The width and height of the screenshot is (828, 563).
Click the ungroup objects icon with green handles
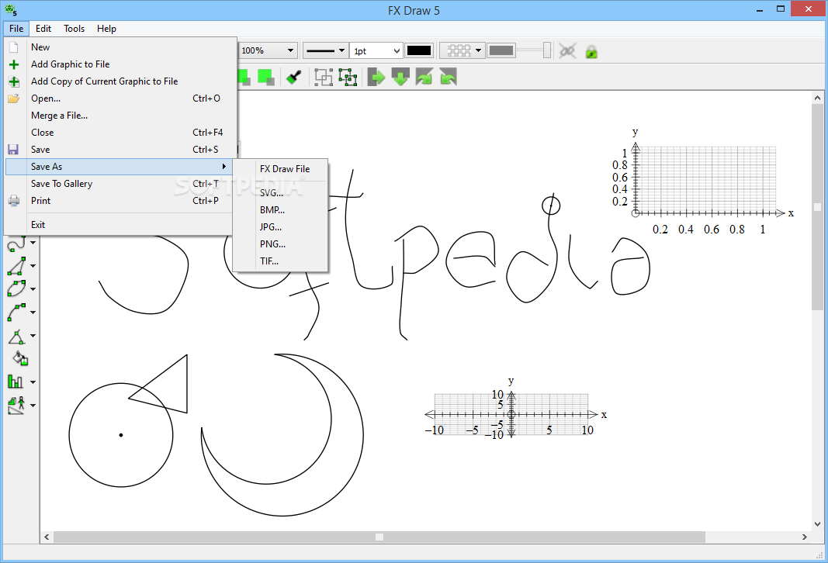(348, 77)
